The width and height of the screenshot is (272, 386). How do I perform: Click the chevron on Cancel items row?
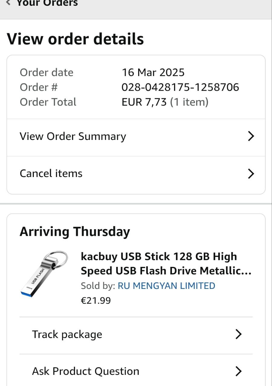251,174
